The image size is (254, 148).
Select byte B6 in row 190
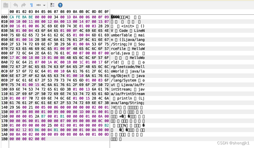[x=37, y=130]
